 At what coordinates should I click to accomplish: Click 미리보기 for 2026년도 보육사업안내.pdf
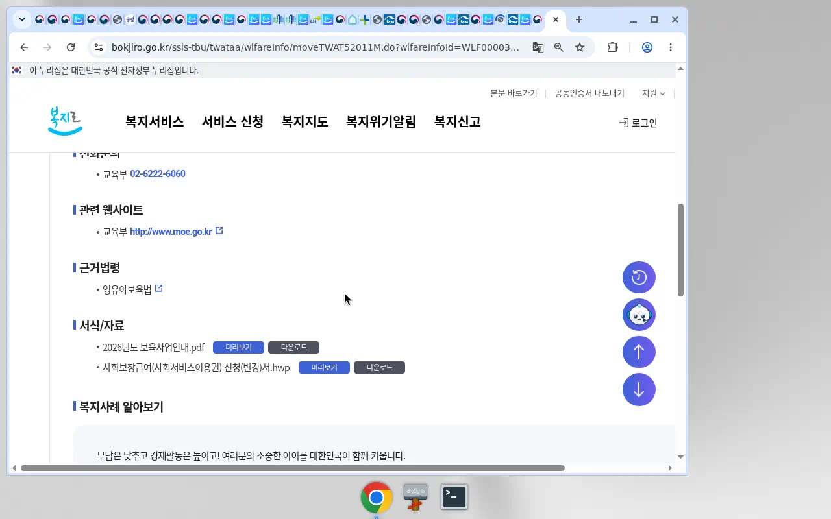pyautogui.click(x=238, y=348)
